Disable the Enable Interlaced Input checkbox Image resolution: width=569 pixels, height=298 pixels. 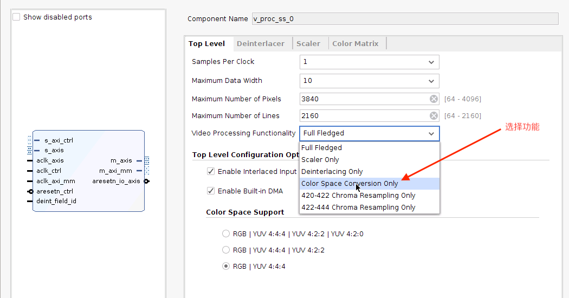pos(211,172)
